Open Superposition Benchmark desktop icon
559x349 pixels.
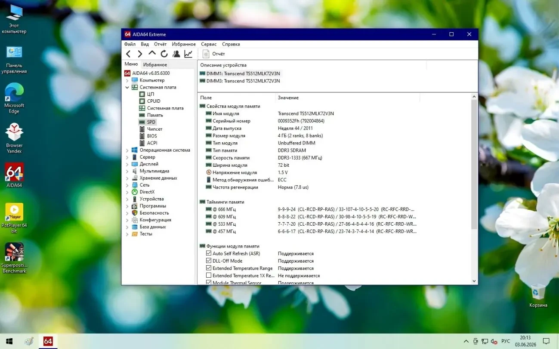point(14,258)
